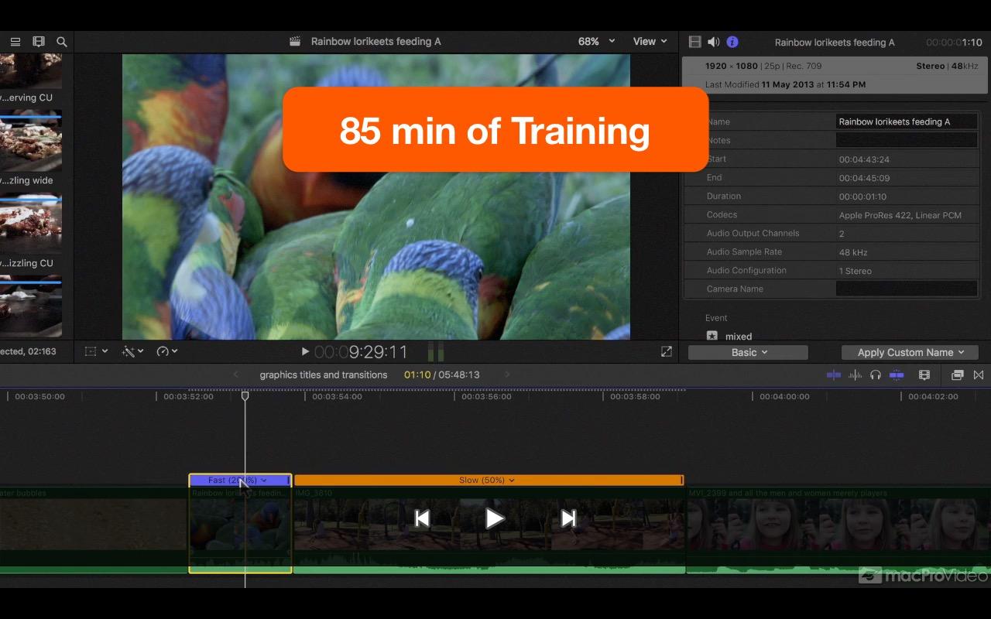
Task: Click the retime handle ending the Fast bar
Action: coord(289,480)
